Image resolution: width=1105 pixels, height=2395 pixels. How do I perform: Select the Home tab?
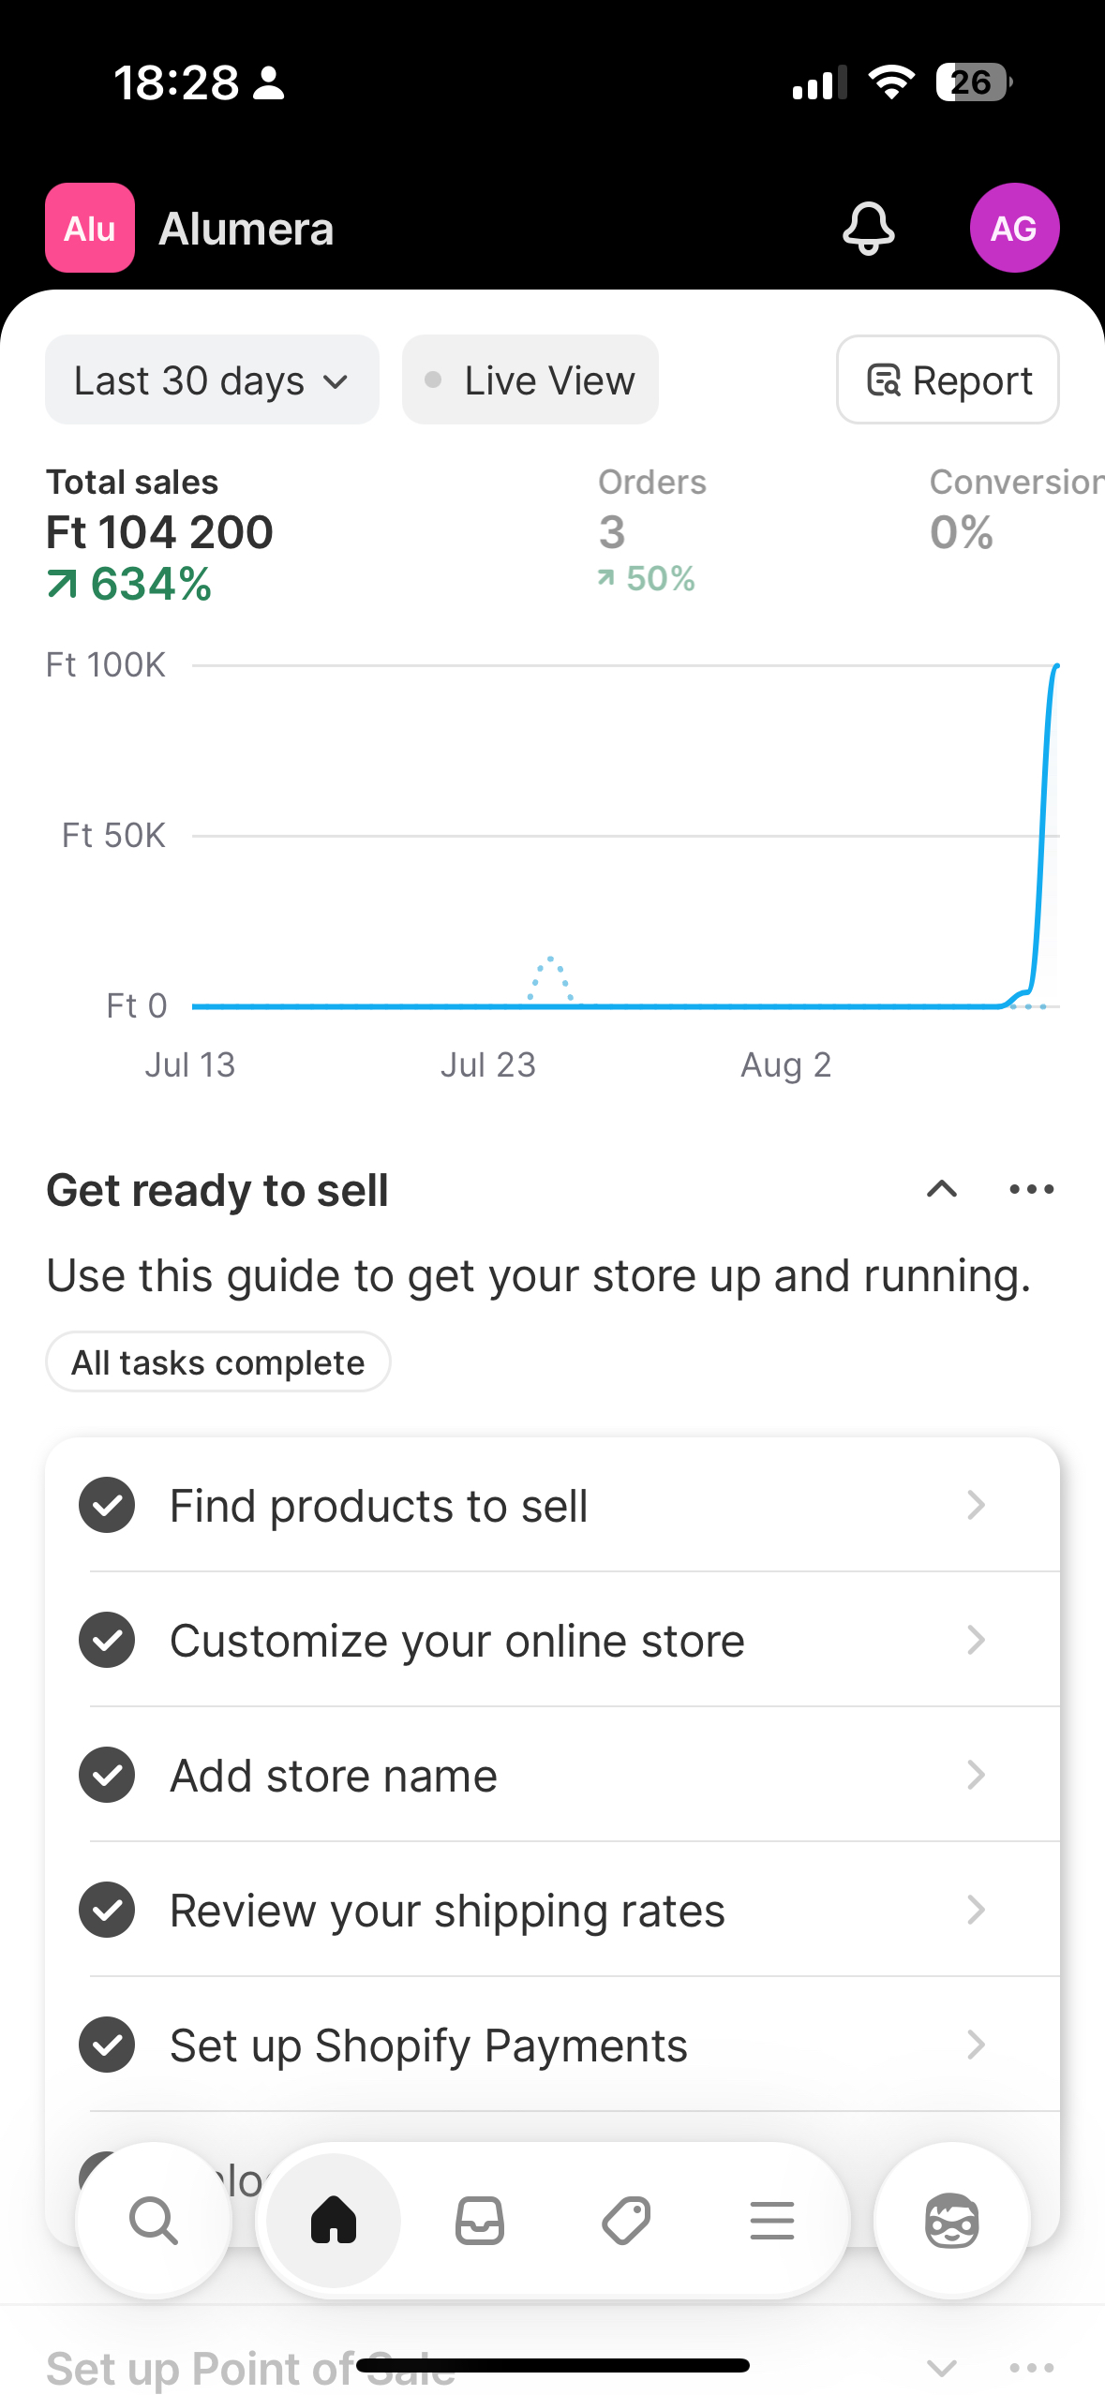[334, 2220]
